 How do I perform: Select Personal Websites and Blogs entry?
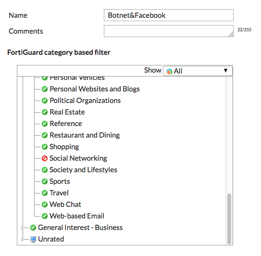pyautogui.click(x=95, y=89)
